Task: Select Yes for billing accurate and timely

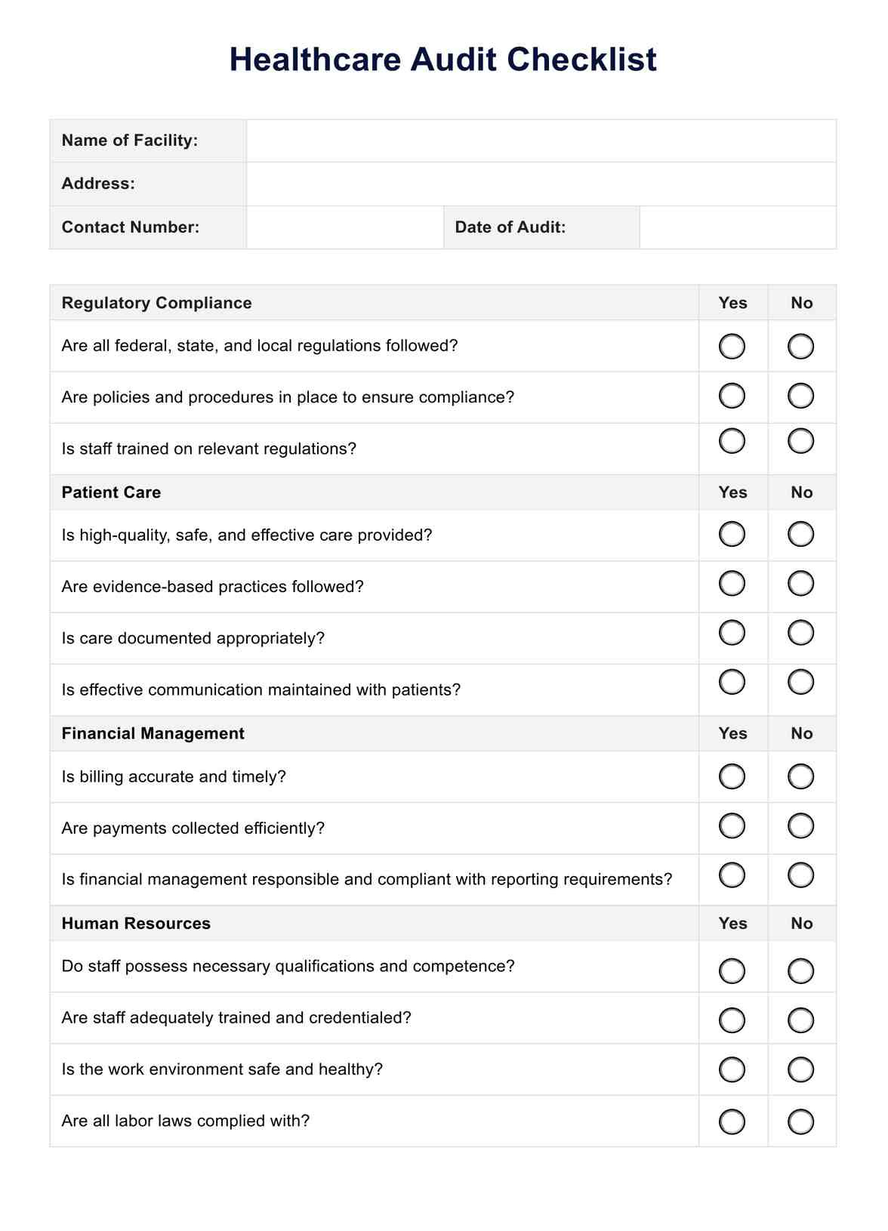Action: pos(732,776)
